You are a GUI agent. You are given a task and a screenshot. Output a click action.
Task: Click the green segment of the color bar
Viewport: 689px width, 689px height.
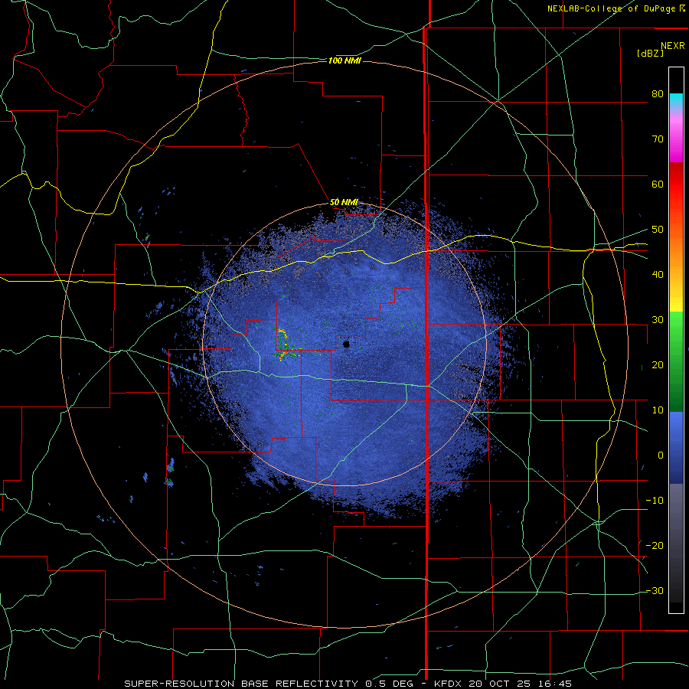[x=676, y=361]
